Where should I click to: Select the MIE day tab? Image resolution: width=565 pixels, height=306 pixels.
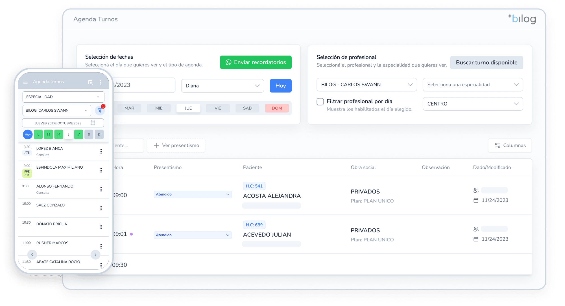(159, 108)
